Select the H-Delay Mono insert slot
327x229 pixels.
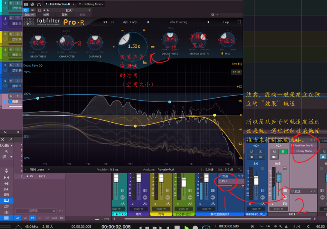(303, 151)
